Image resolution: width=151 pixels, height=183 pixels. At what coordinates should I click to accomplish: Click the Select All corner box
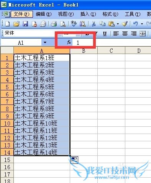[7, 50]
